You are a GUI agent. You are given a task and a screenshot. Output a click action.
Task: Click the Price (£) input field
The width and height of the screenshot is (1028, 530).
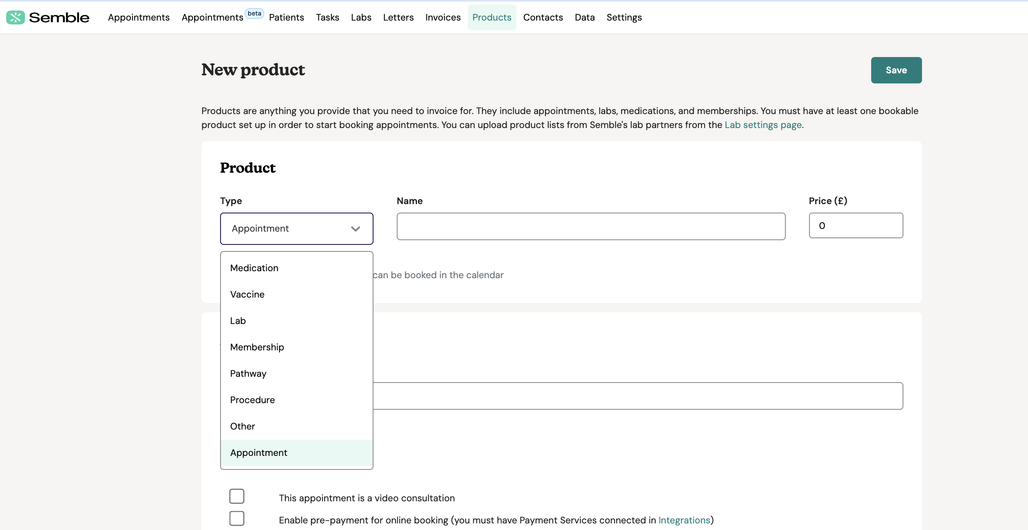click(856, 225)
